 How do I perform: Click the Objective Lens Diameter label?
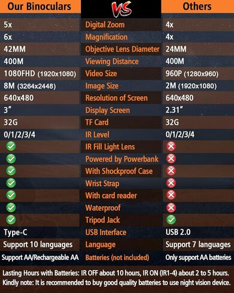point(122,49)
